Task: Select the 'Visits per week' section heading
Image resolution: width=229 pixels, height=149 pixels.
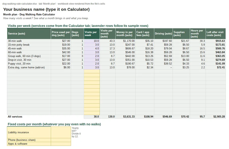Action: 78,26
